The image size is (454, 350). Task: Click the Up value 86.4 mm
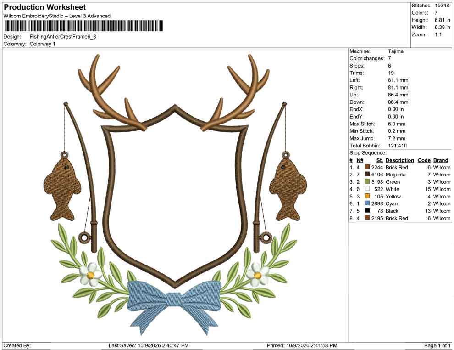398,95
